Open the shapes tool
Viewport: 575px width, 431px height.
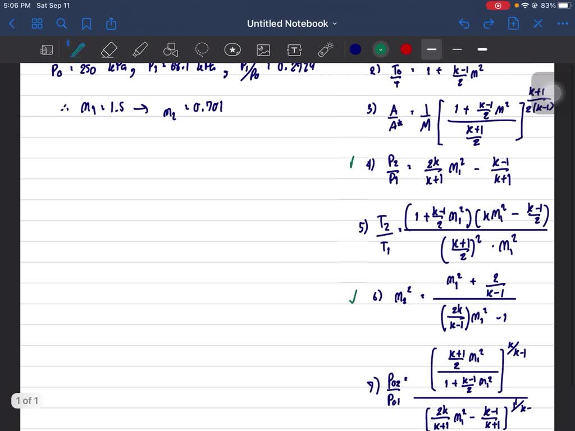pyautogui.click(x=171, y=50)
